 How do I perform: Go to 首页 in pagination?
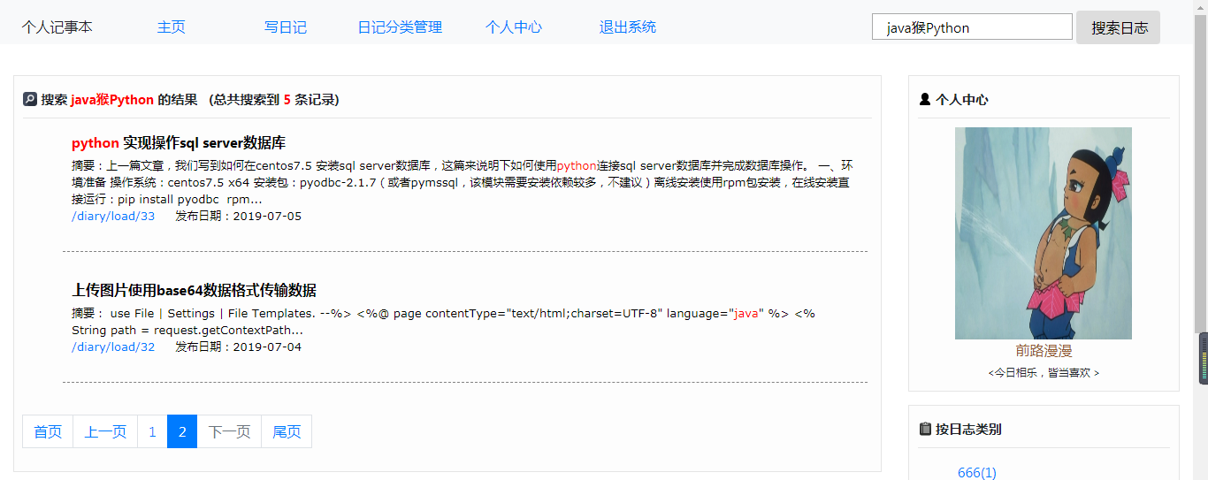48,431
